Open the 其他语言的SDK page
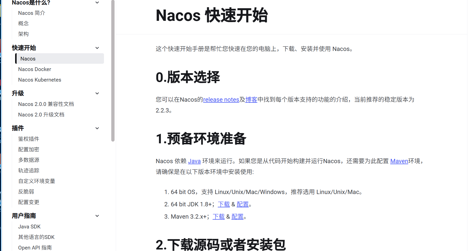 click(36, 237)
